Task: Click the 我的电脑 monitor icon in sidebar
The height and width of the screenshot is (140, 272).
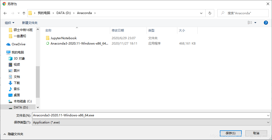Action: pos(8,52)
